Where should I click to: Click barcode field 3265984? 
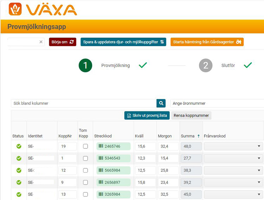click(113, 194)
